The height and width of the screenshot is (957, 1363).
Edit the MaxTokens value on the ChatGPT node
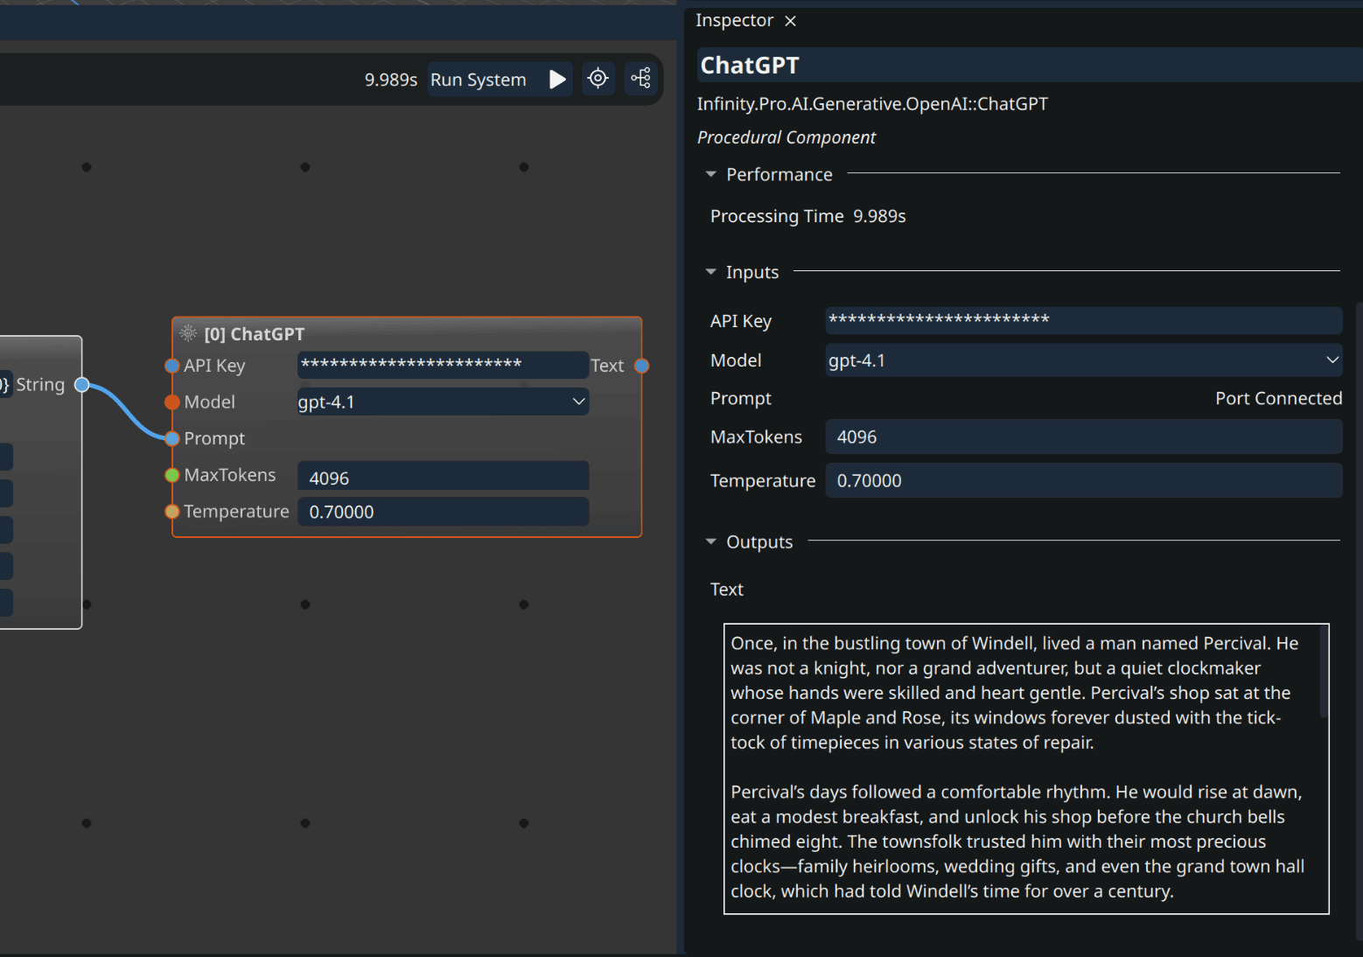click(x=443, y=476)
